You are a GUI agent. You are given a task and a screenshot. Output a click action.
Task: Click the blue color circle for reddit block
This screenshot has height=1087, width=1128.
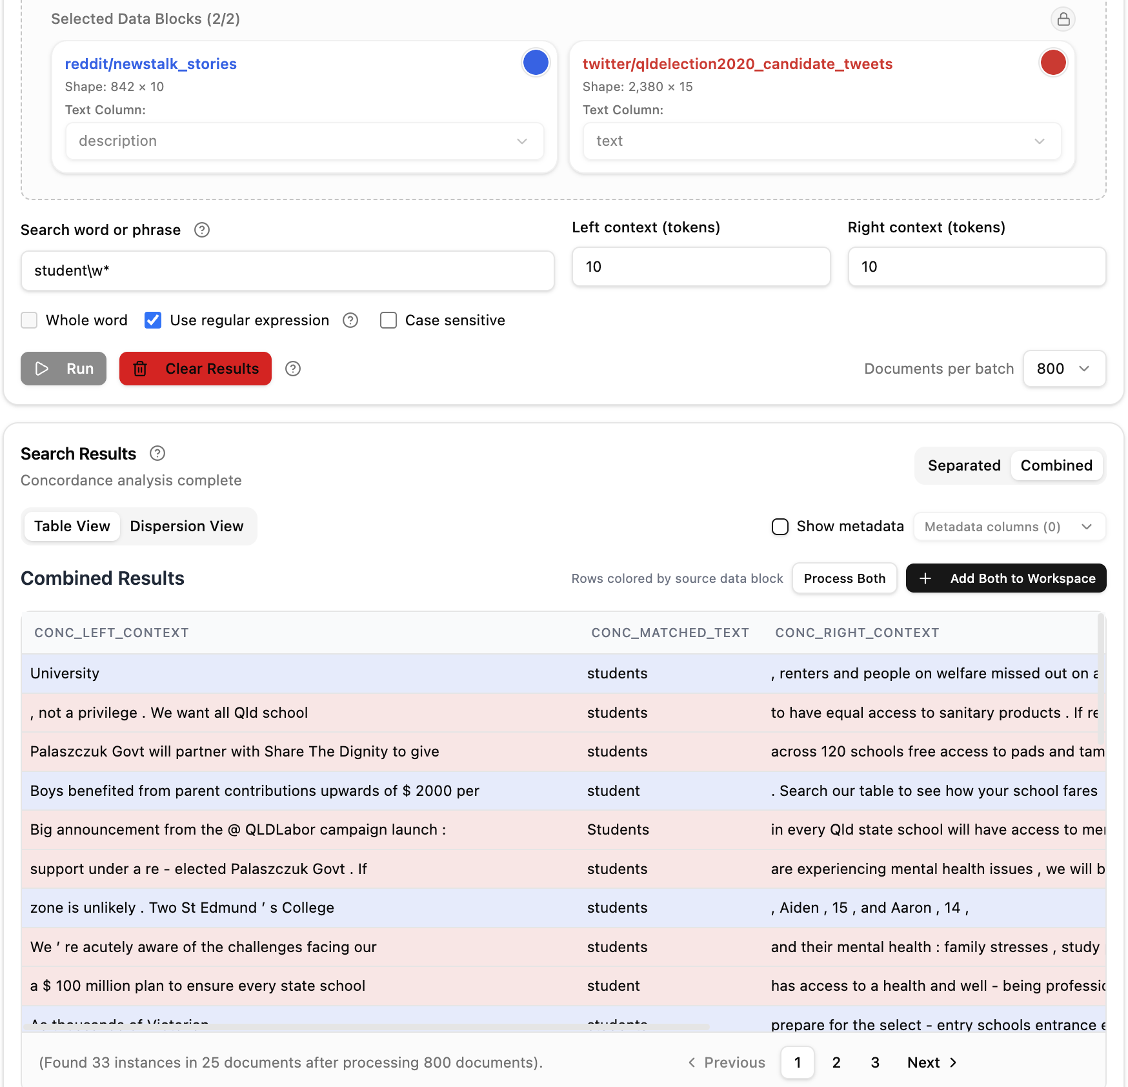pyautogui.click(x=536, y=63)
